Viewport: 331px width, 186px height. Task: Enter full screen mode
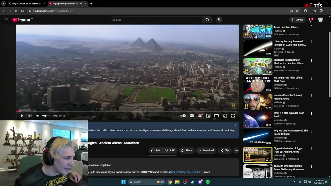tap(233, 116)
